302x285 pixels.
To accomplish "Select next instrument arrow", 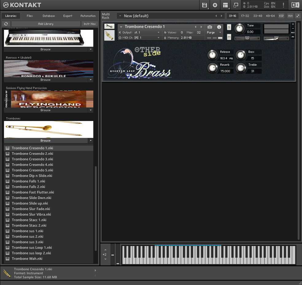I will pyautogui.click(x=201, y=27).
